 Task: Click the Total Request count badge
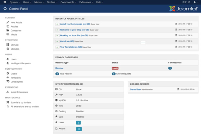pos(57,74)
